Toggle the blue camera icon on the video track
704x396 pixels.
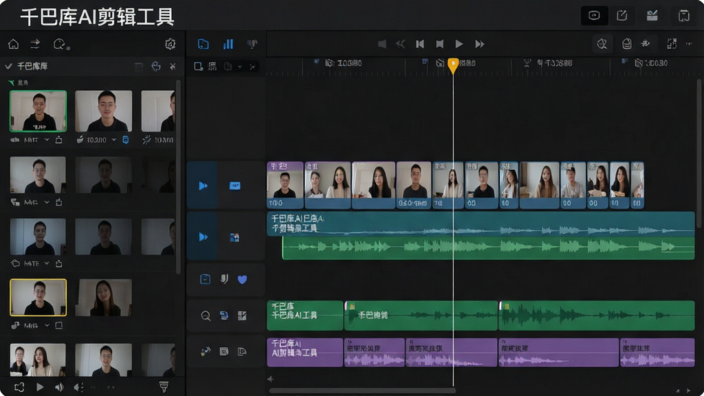click(x=235, y=186)
